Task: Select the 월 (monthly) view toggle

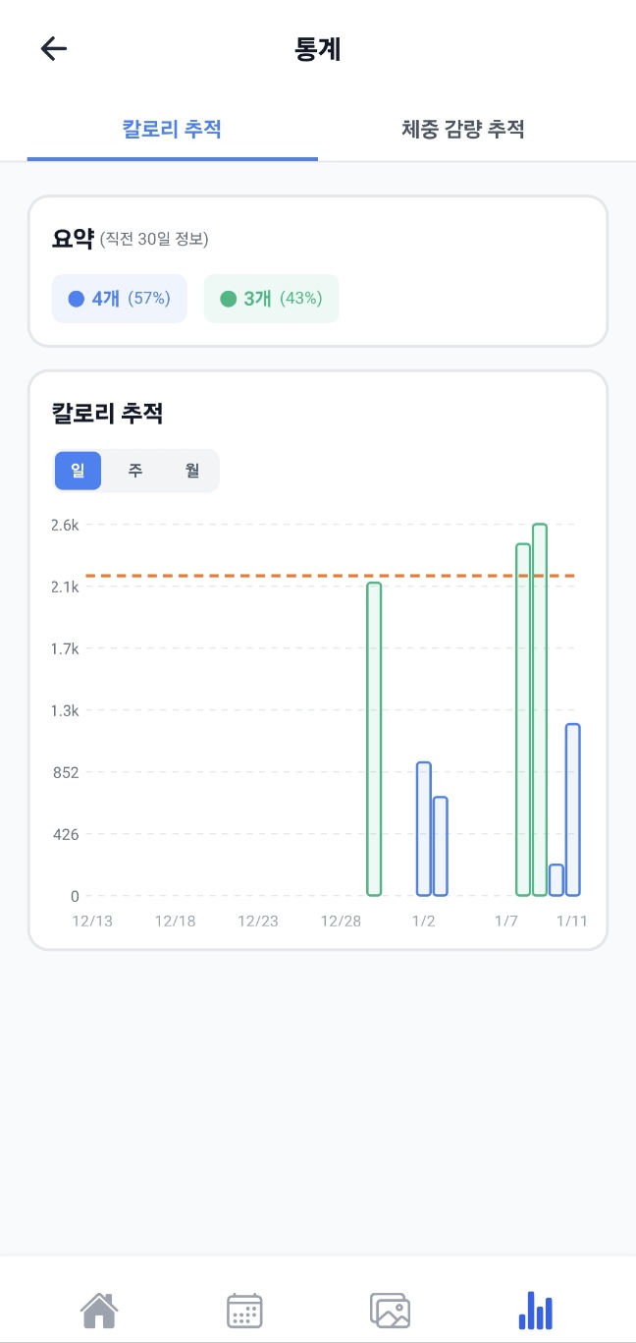Action: click(192, 471)
